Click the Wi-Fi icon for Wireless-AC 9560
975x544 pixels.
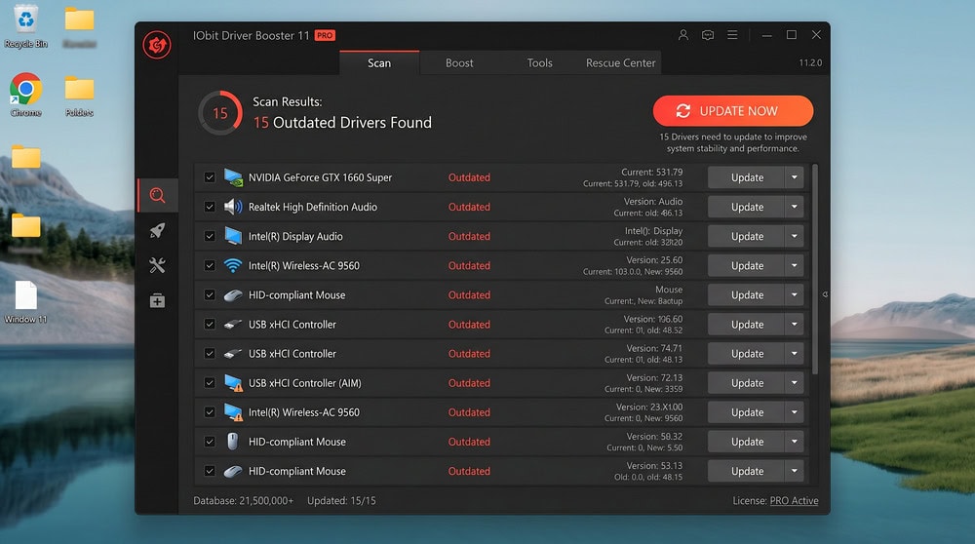[x=233, y=265]
